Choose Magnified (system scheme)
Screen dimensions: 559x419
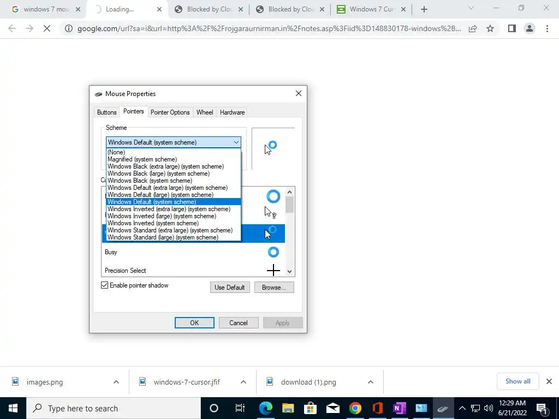[x=173, y=159]
